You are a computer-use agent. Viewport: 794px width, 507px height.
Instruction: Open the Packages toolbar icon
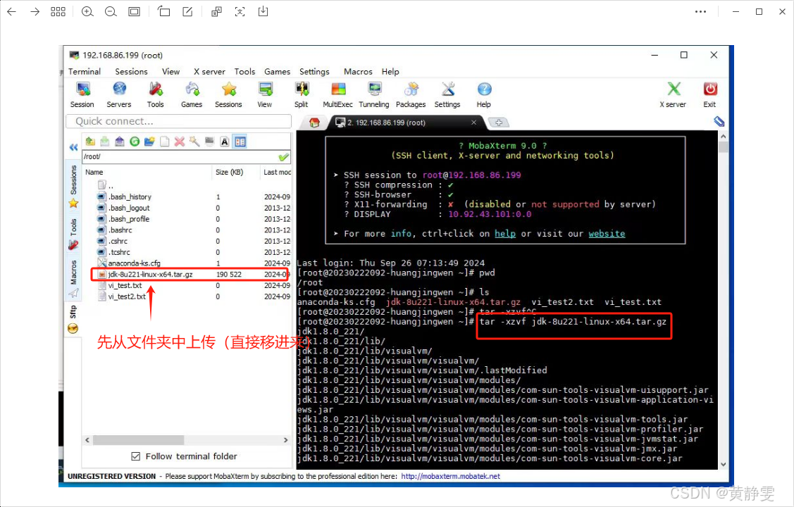411,95
